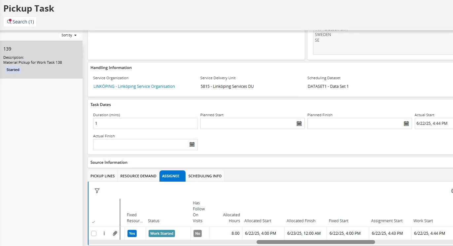Click the Planned Finish date field
Screen dimensions: 453x246
355,123
